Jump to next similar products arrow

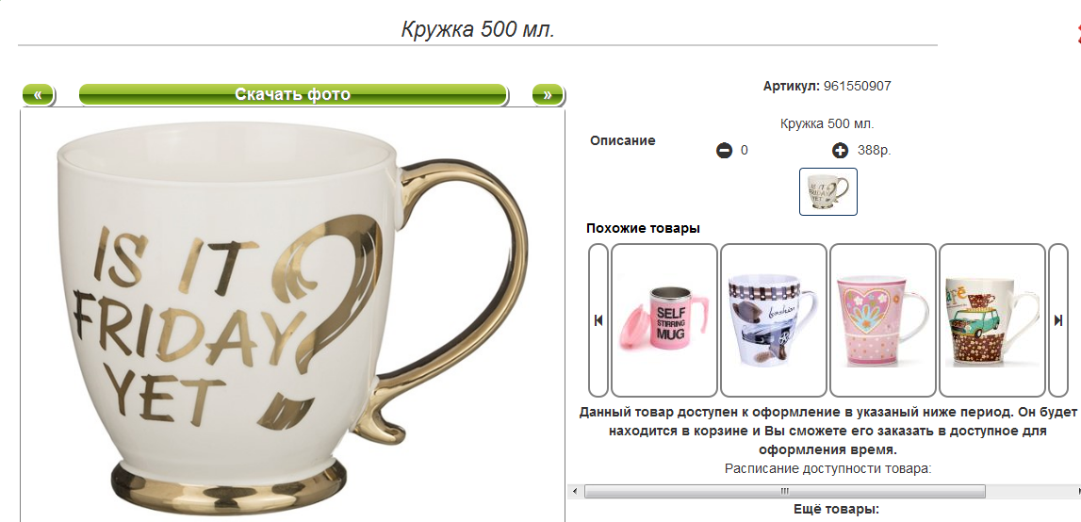click(1058, 320)
